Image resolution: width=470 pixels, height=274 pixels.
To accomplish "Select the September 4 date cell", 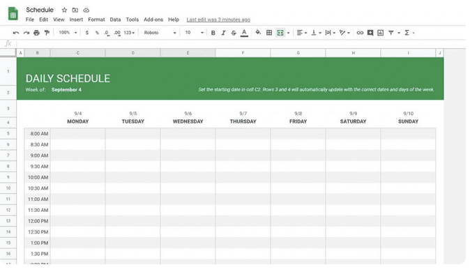I will (66, 90).
